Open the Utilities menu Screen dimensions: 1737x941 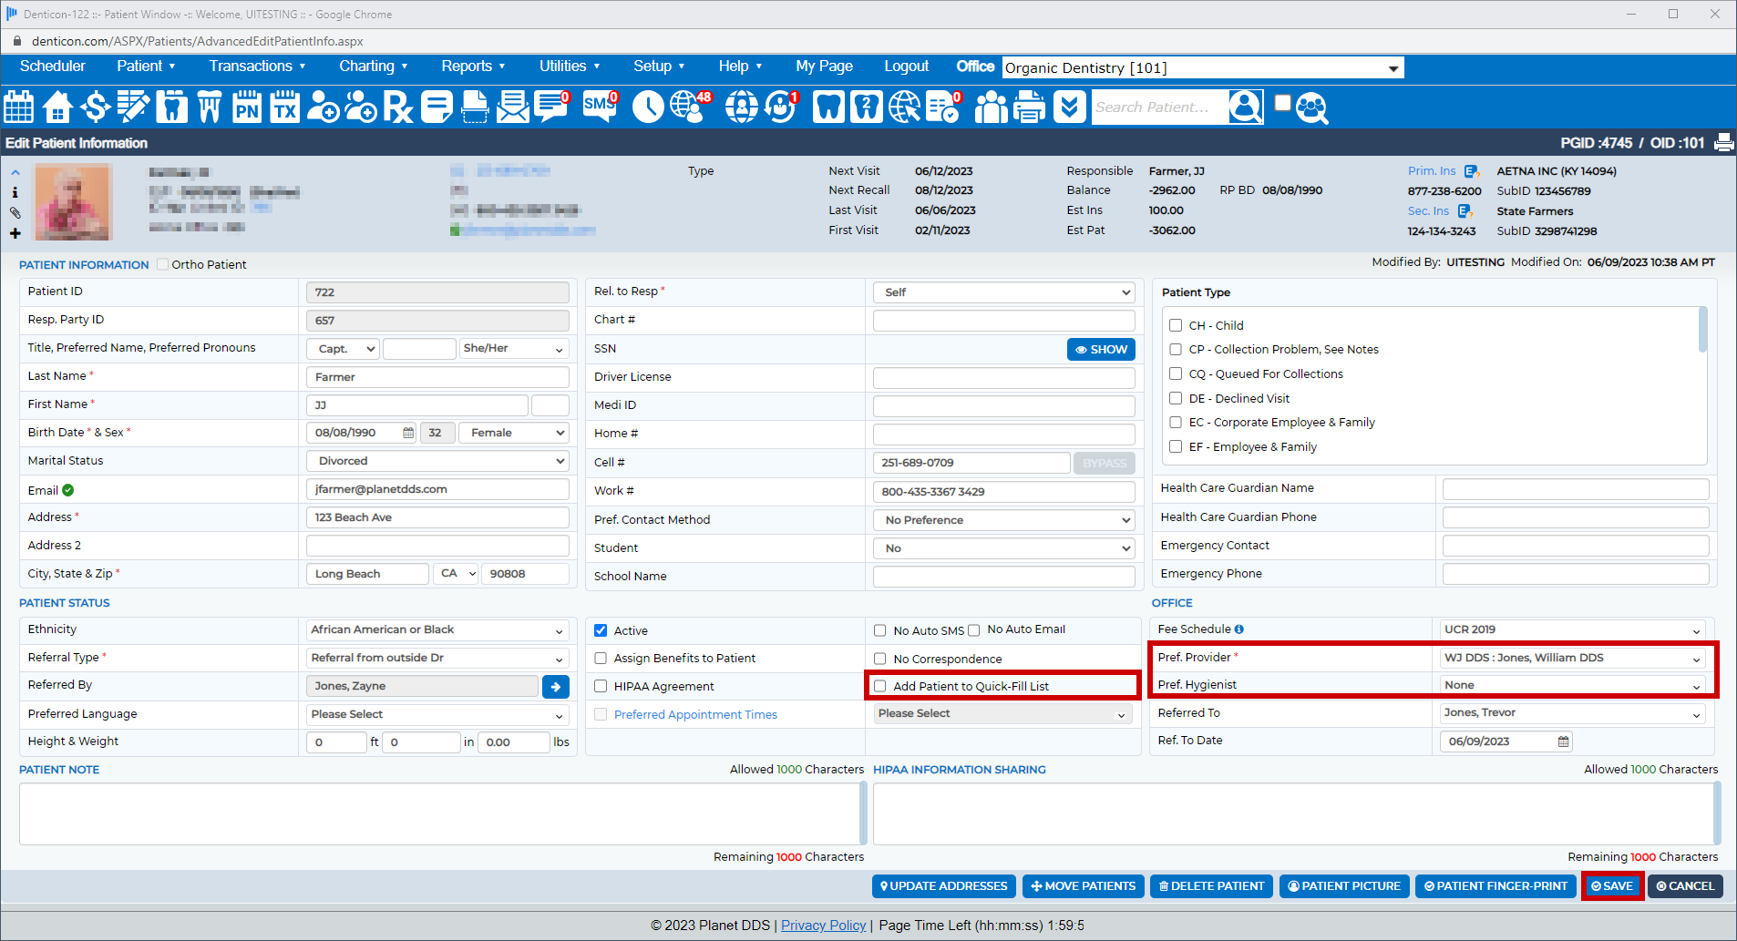(x=570, y=66)
